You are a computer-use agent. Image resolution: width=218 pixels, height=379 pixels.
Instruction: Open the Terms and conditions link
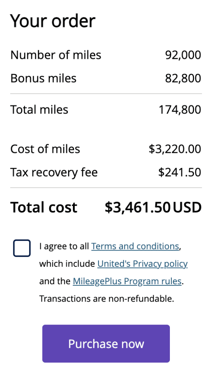tap(135, 246)
